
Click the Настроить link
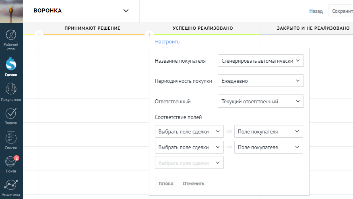[x=167, y=42]
